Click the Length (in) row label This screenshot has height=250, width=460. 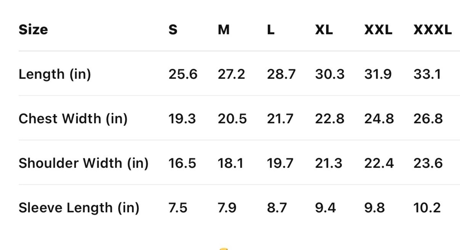click(55, 74)
